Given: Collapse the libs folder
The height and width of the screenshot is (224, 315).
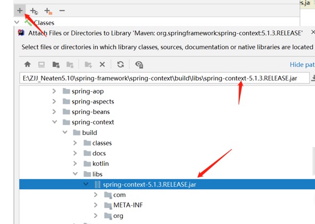Looking at the screenshot, I should click(75, 174).
